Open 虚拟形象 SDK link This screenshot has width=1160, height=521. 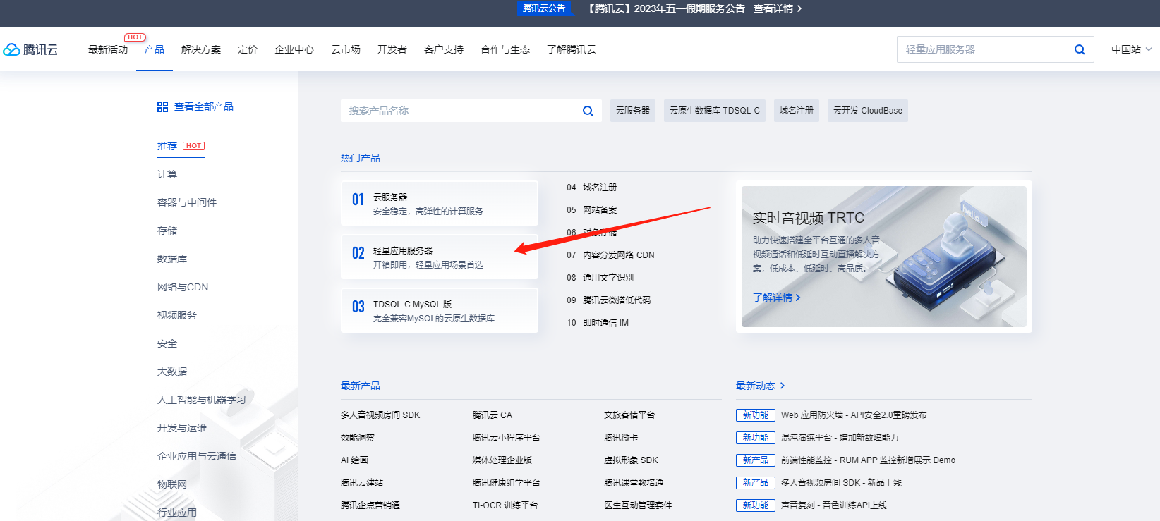(x=631, y=460)
